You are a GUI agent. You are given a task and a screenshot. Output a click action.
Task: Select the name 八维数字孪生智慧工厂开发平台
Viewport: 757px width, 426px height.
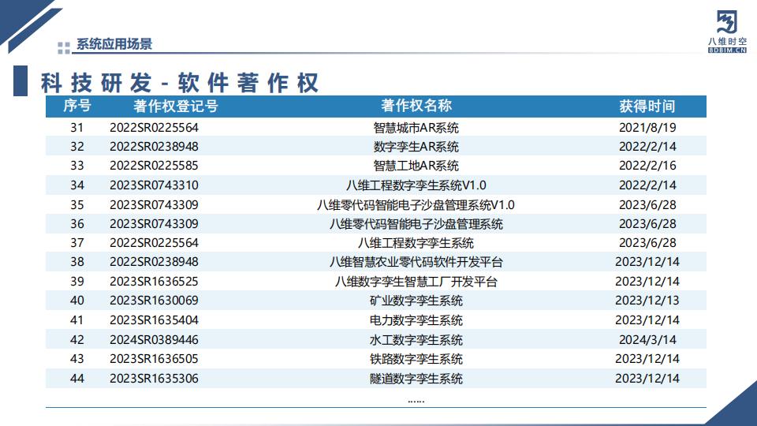(416, 281)
